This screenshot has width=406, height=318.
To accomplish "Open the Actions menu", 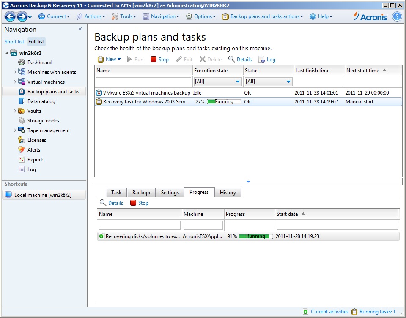I will tap(91, 16).
